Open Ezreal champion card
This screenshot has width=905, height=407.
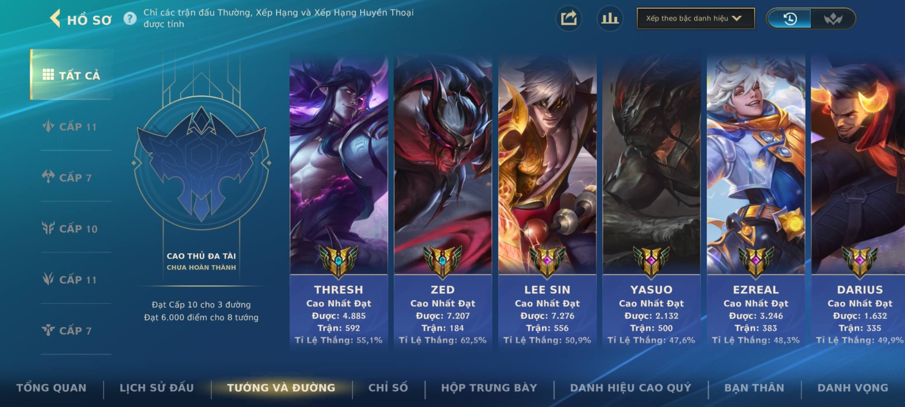tap(756, 202)
